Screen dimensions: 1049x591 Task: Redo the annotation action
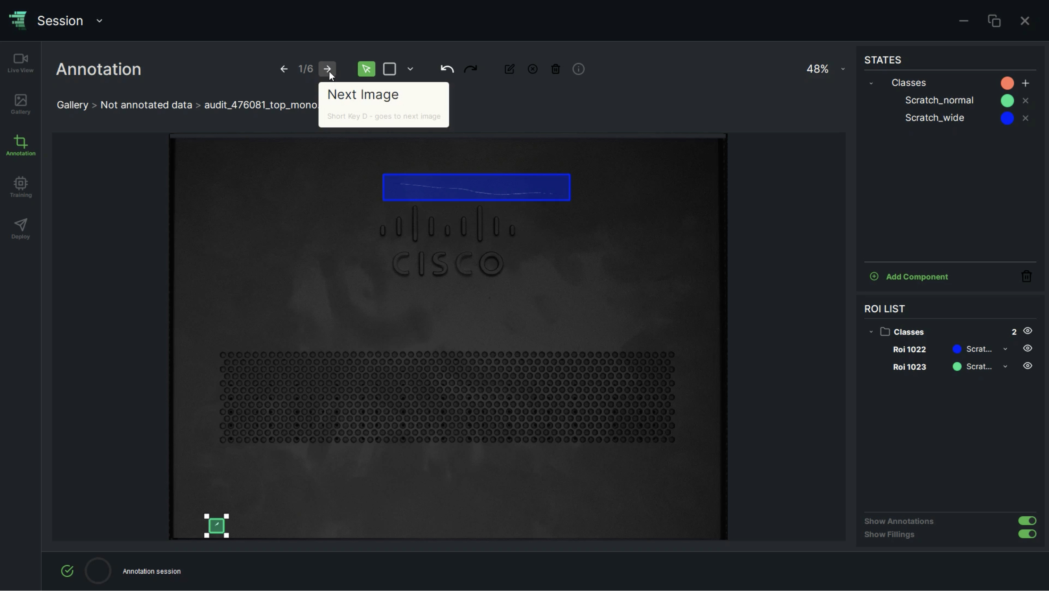(470, 69)
